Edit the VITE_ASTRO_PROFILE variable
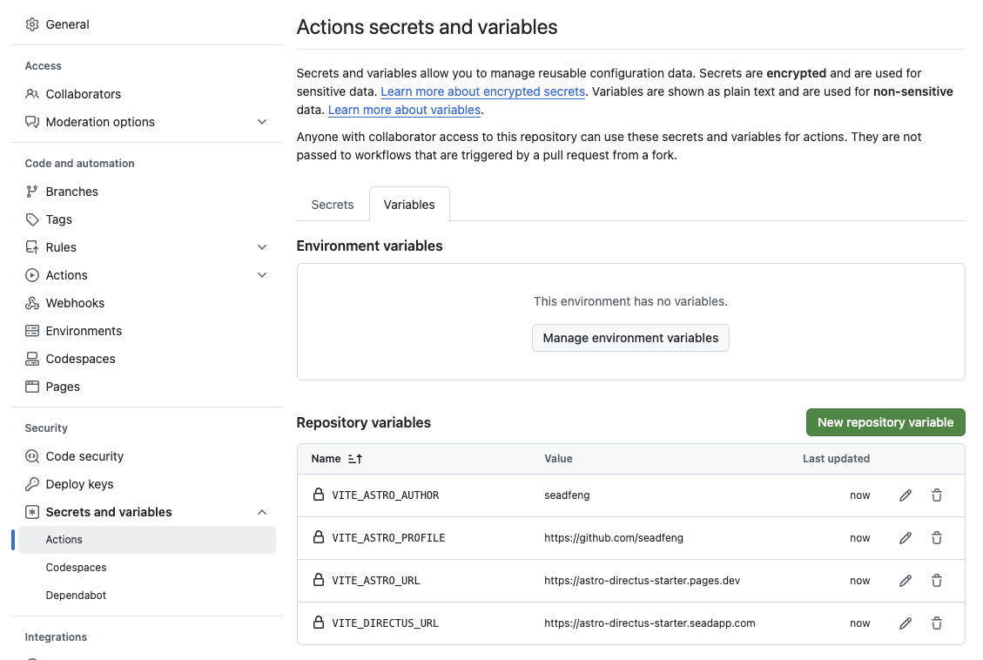Image resolution: width=983 pixels, height=660 pixels. 906,538
